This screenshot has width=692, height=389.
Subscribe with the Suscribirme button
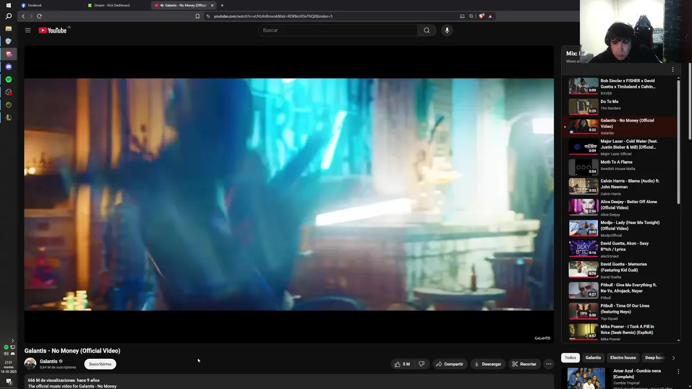coord(100,364)
